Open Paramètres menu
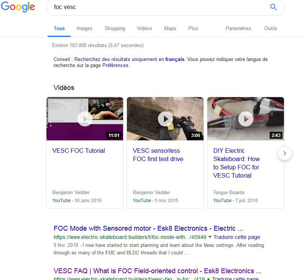Screen dimensions: 304x280 (x=238, y=28)
